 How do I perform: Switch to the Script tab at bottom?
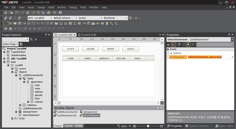(78, 126)
